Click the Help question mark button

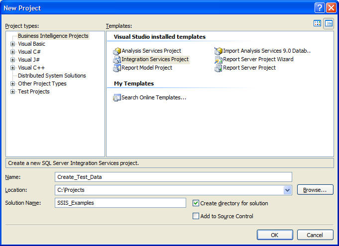[320, 8]
